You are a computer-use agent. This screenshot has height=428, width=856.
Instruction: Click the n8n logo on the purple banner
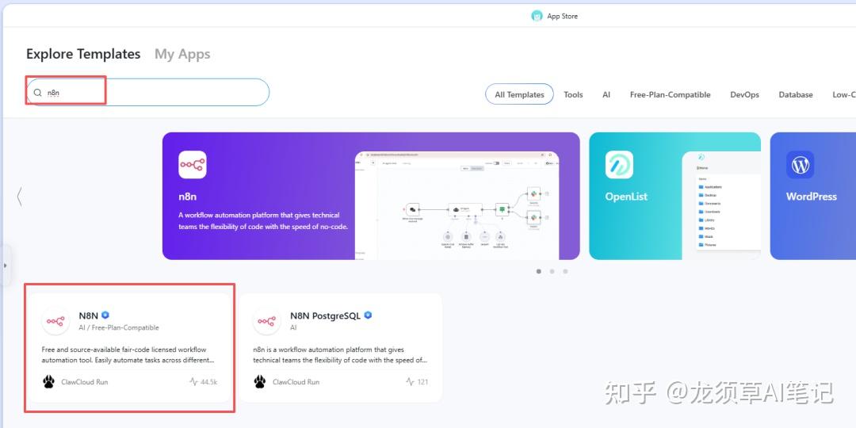tap(192, 165)
